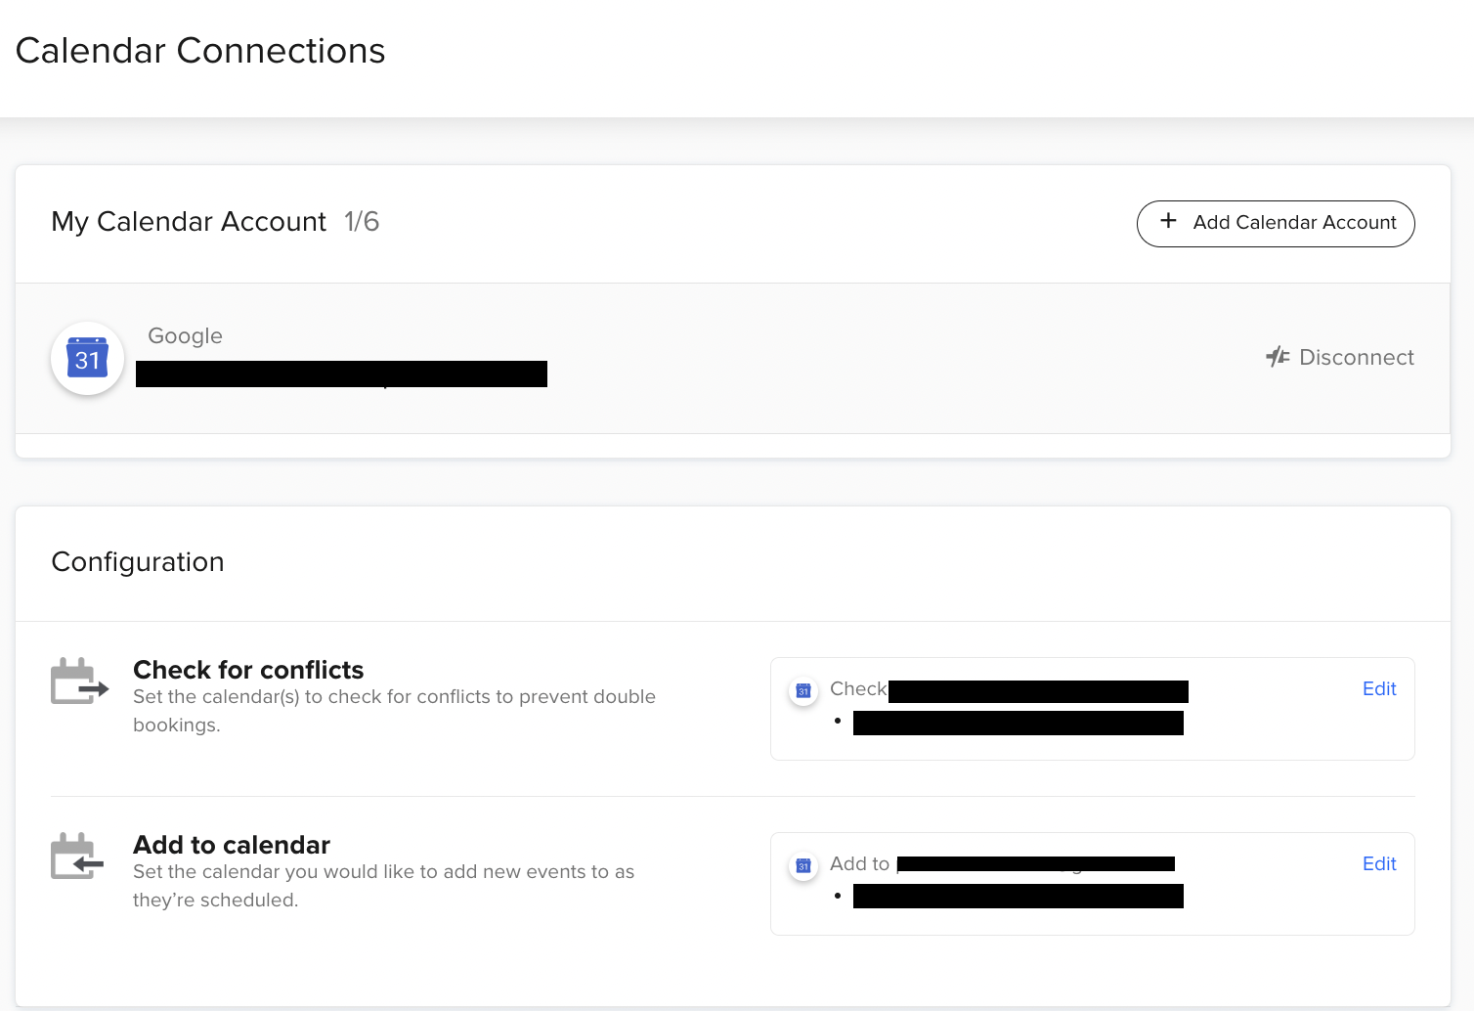The image size is (1474, 1011).
Task: Select the Add to calendar heading
Action: point(232,845)
